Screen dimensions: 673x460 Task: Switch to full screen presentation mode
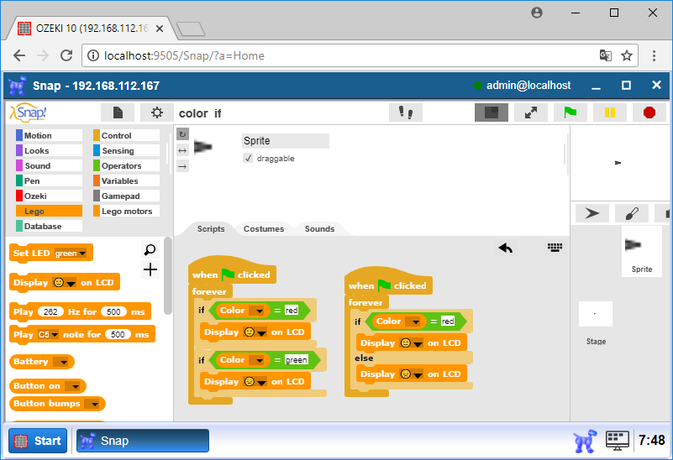click(531, 112)
